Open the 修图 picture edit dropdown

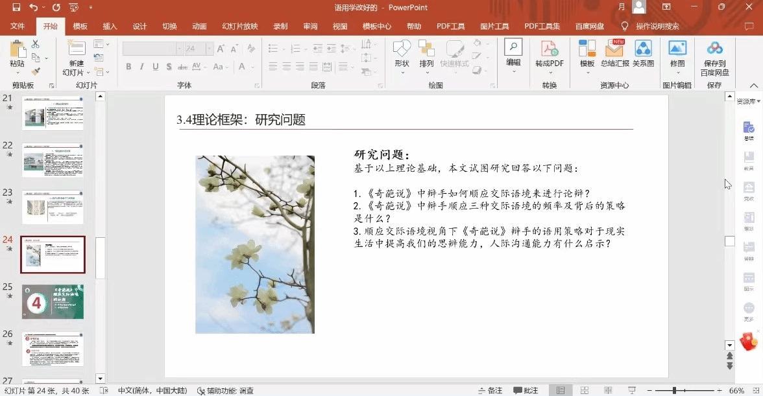click(677, 71)
